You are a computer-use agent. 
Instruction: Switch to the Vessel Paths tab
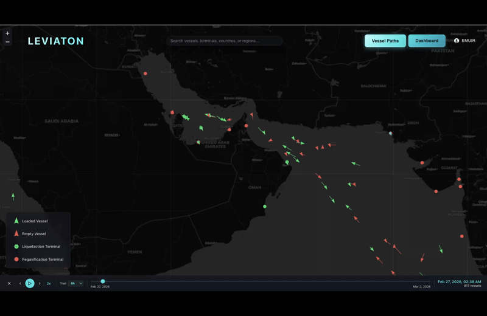(x=385, y=41)
